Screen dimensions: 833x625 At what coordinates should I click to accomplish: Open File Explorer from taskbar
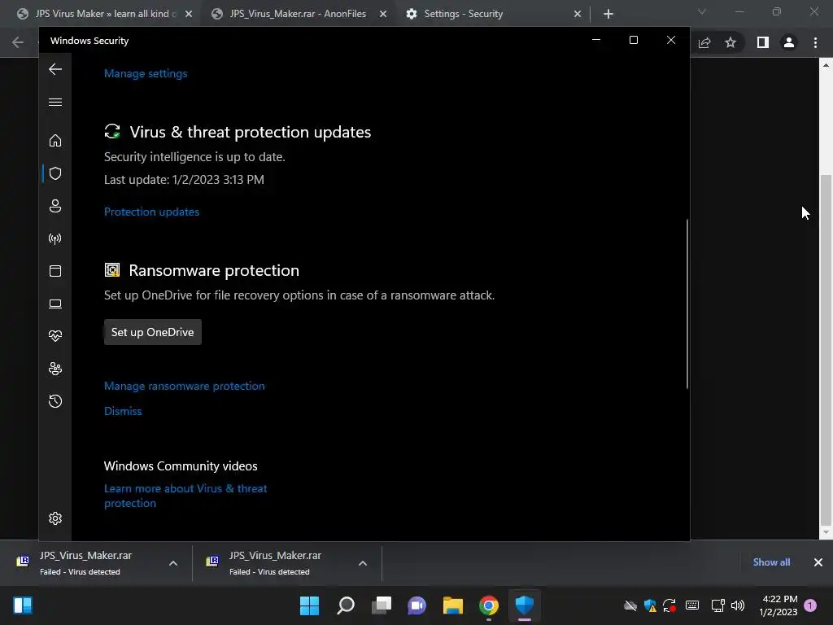pos(452,605)
